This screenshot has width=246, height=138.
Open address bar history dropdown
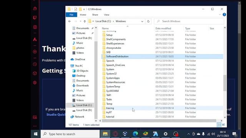coord(142,21)
